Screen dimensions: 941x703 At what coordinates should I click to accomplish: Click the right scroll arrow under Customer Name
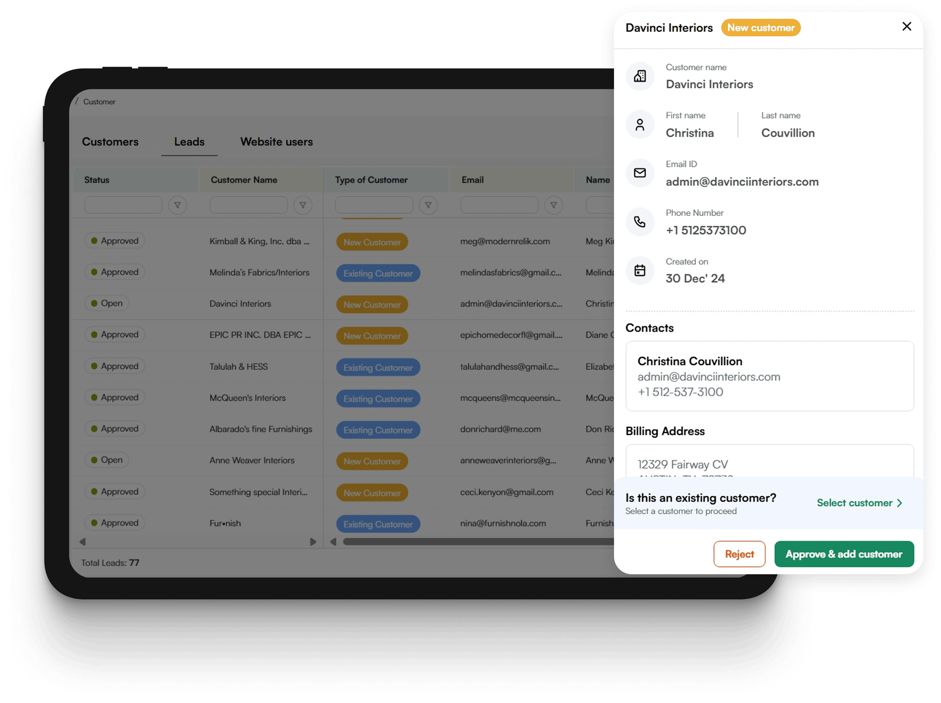tap(313, 542)
